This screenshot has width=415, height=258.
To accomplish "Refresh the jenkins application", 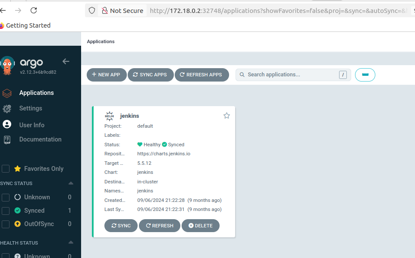I will click(x=160, y=226).
